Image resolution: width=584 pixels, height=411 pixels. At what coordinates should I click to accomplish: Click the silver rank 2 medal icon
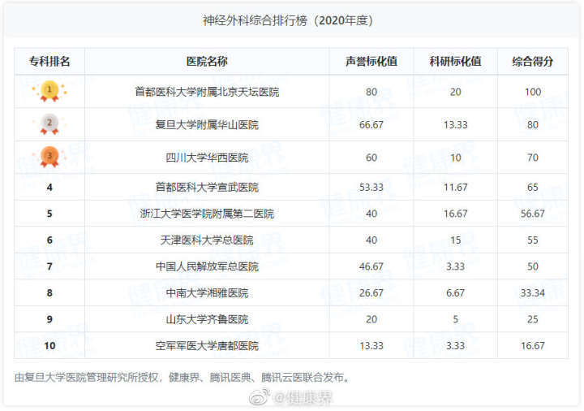tap(49, 123)
